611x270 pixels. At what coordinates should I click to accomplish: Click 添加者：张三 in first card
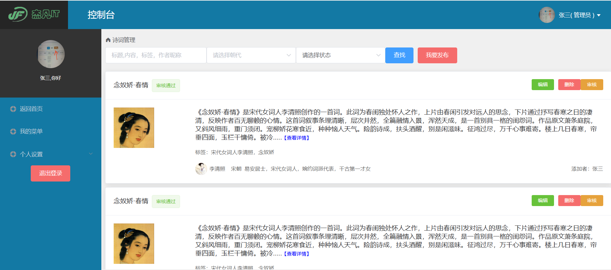pos(587,169)
